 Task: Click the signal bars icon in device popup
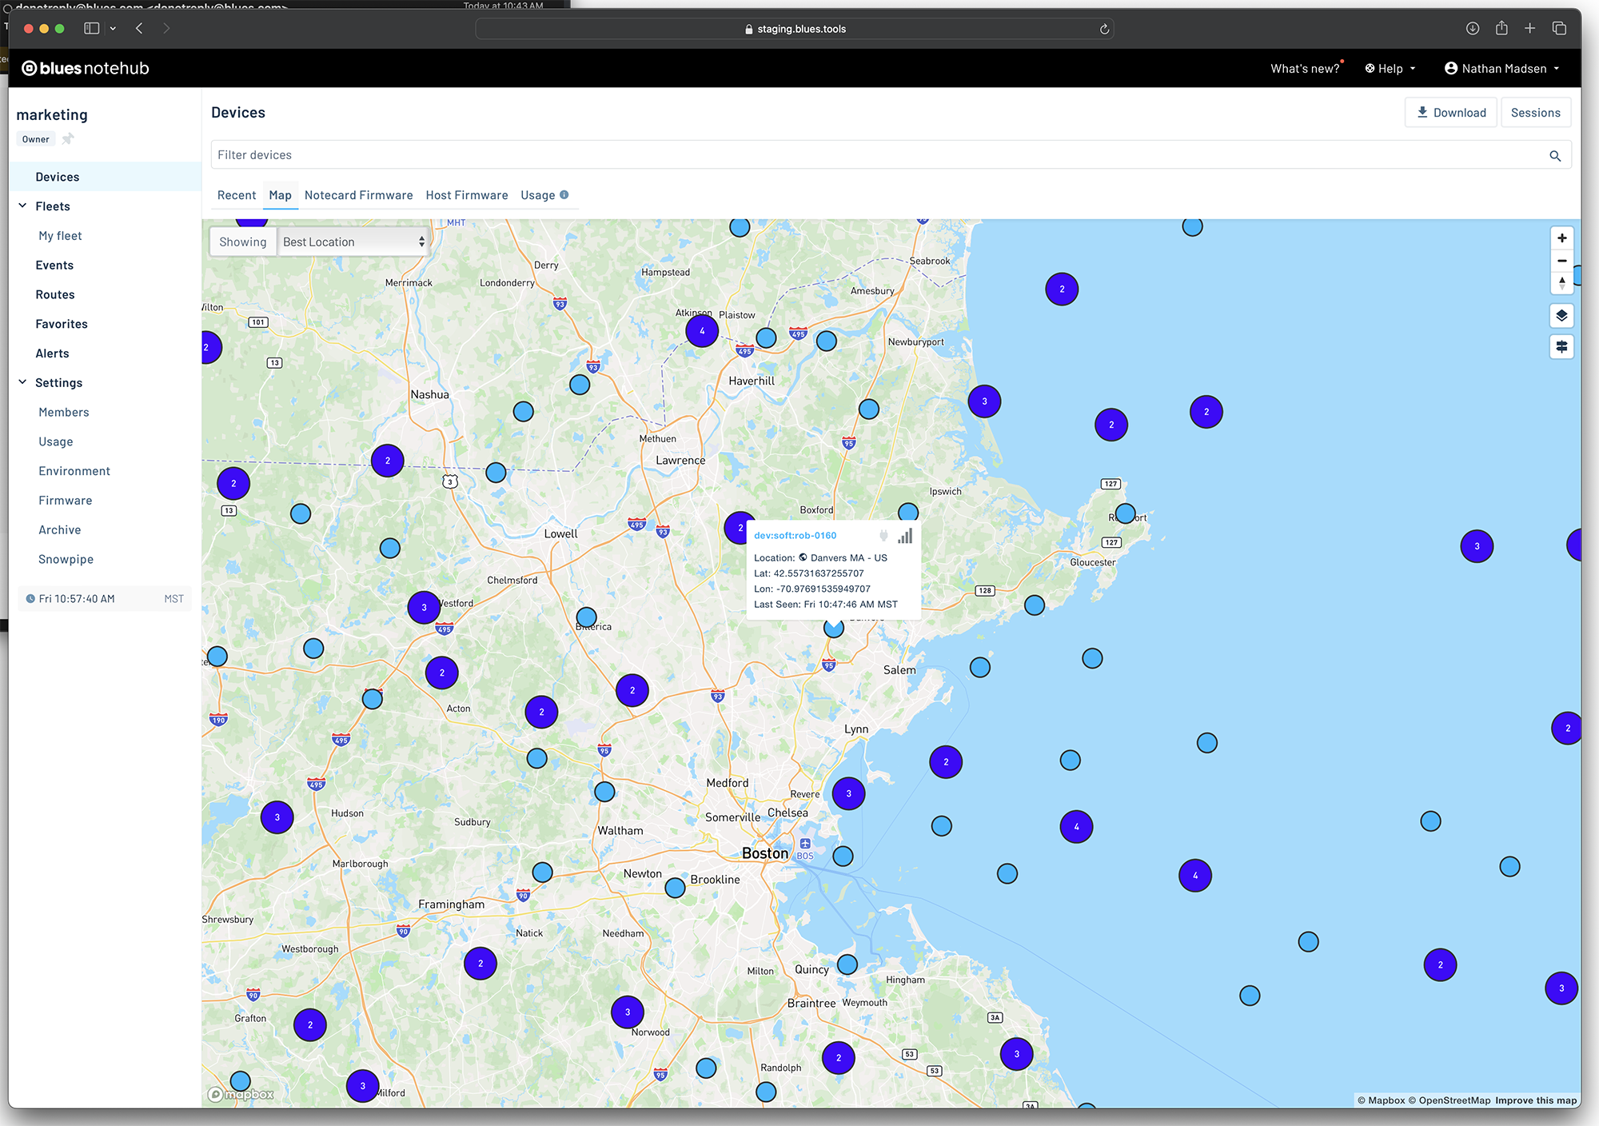coord(905,536)
